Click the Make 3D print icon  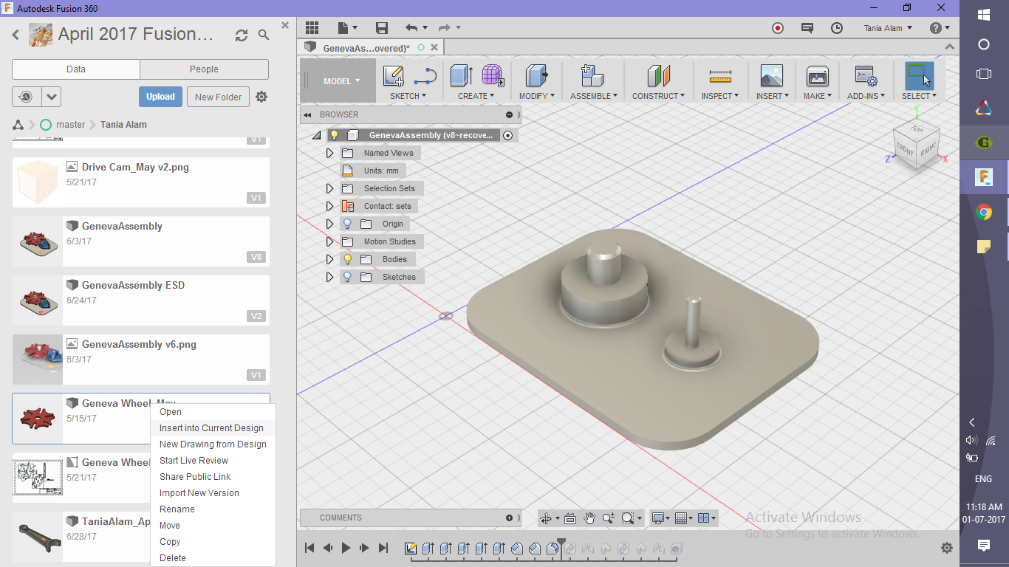[x=817, y=76]
